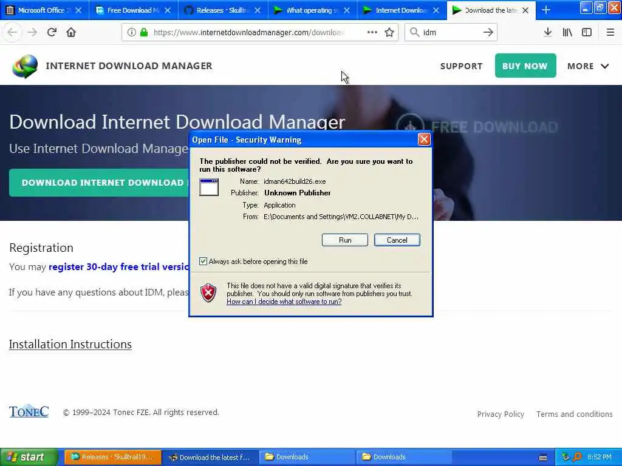Viewport: 622px width, 466px height.
Task: Click the search magnifier icon
Action: click(x=414, y=33)
